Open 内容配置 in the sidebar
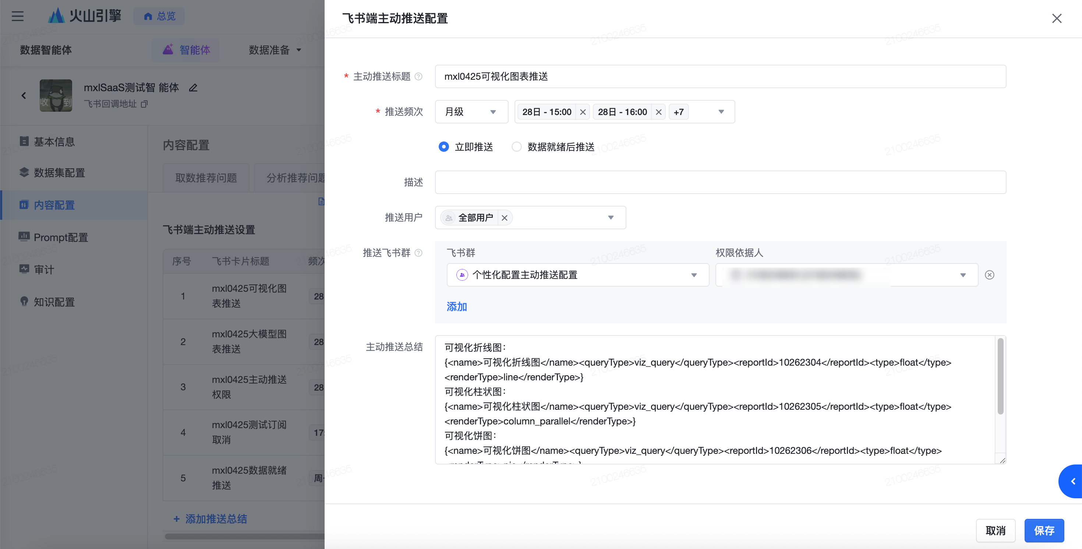This screenshot has height=549, width=1082. (54, 205)
